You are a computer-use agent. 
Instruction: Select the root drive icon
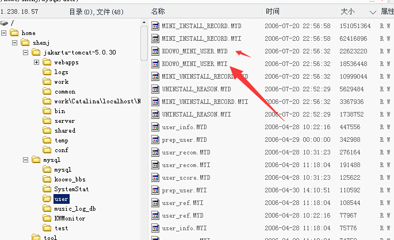[4, 23]
